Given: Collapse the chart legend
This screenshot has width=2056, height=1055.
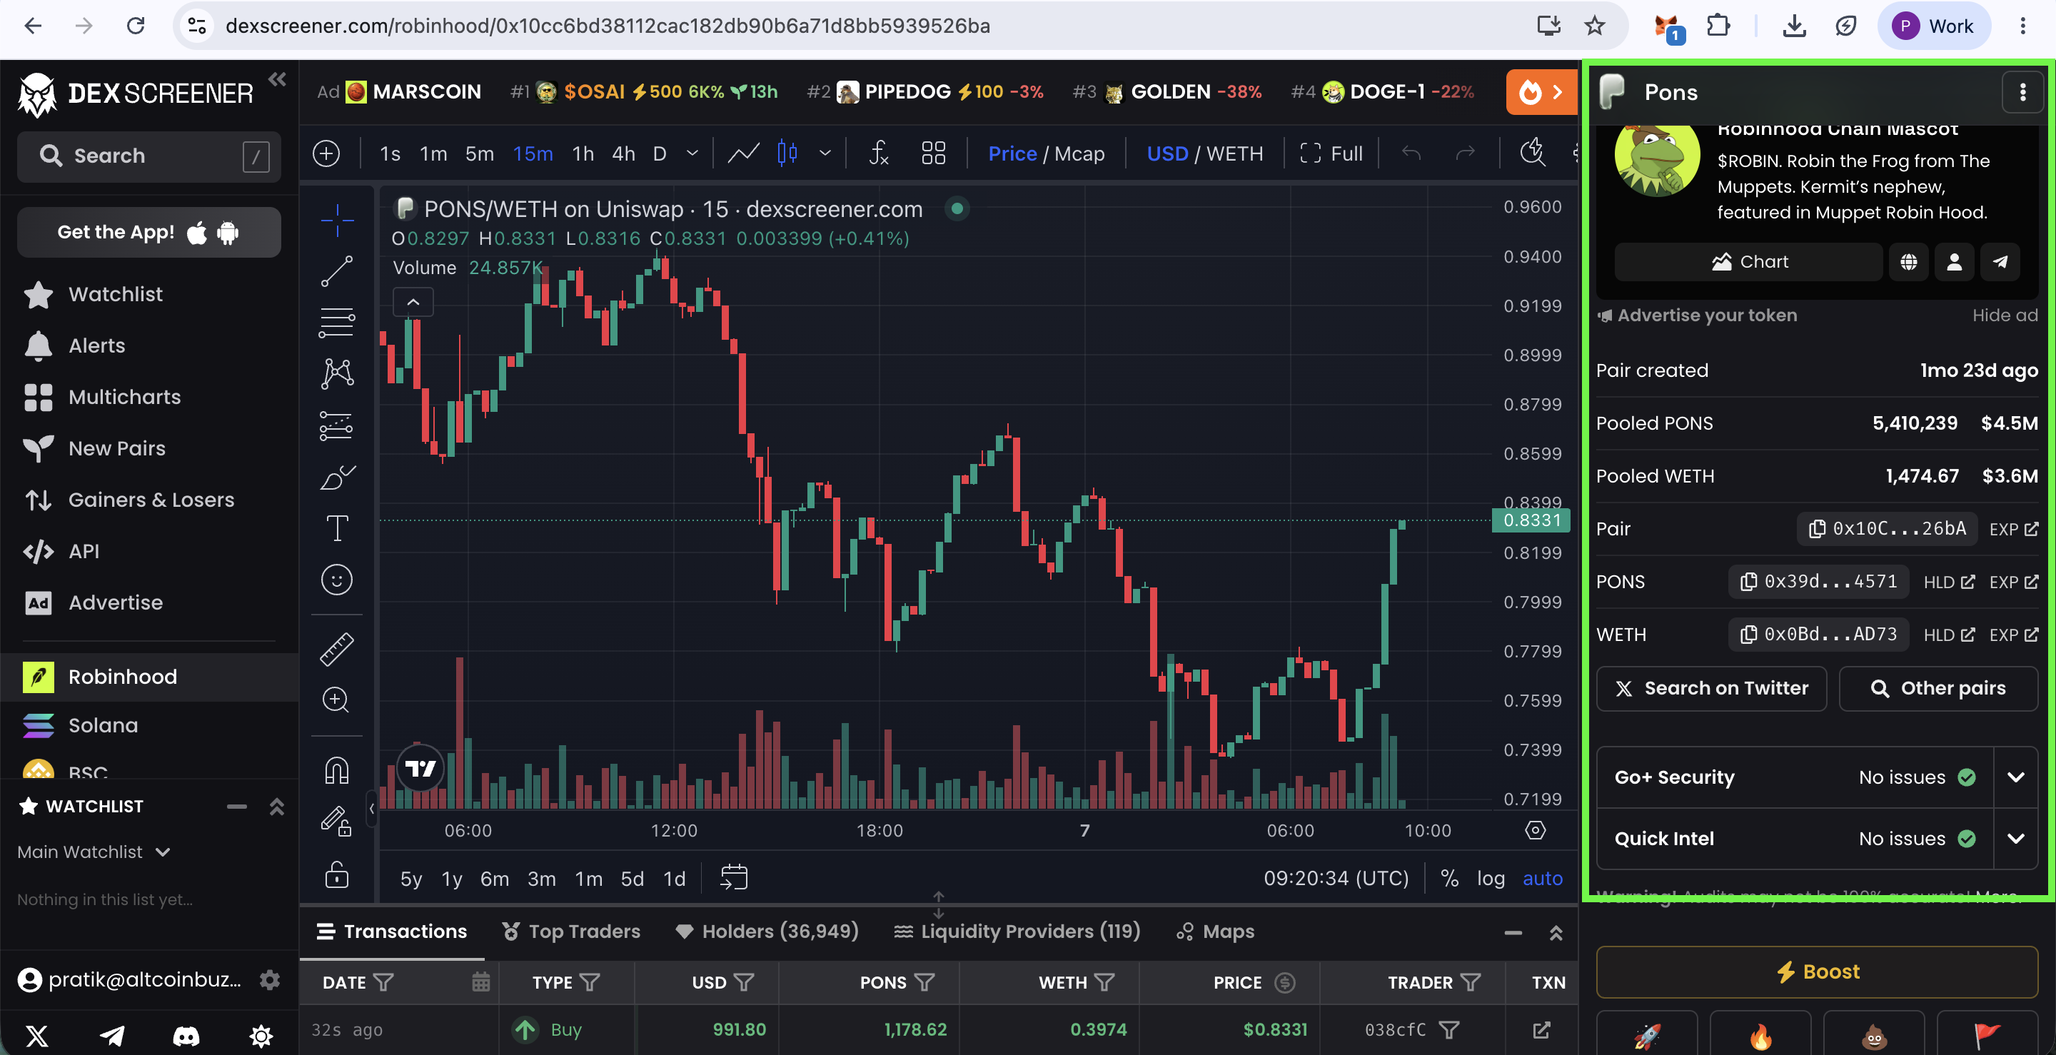Looking at the screenshot, I should pos(413,303).
